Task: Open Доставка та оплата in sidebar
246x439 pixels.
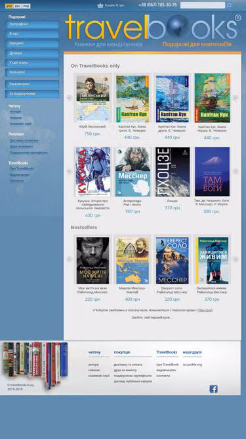Action: (x=24, y=141)
